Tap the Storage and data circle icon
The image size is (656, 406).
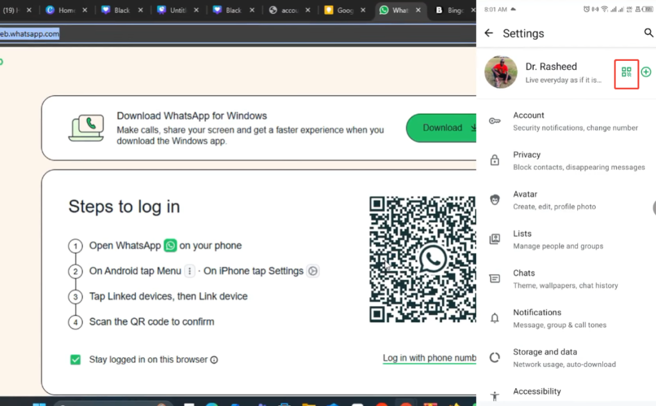(x=495, y=357)
